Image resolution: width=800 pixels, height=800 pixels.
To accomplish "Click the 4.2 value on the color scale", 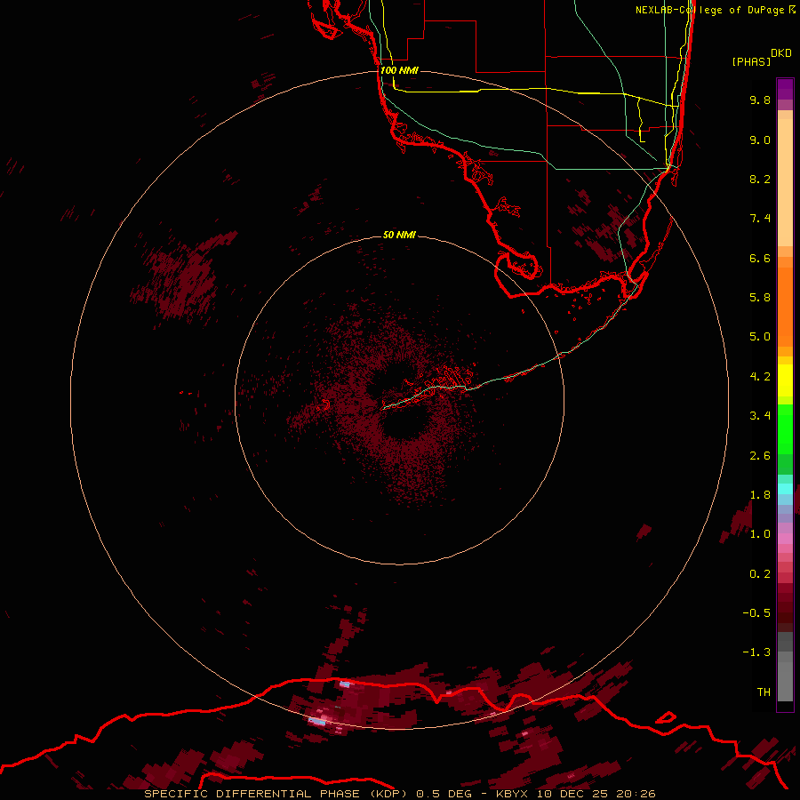I will click(x=760, y=377).
